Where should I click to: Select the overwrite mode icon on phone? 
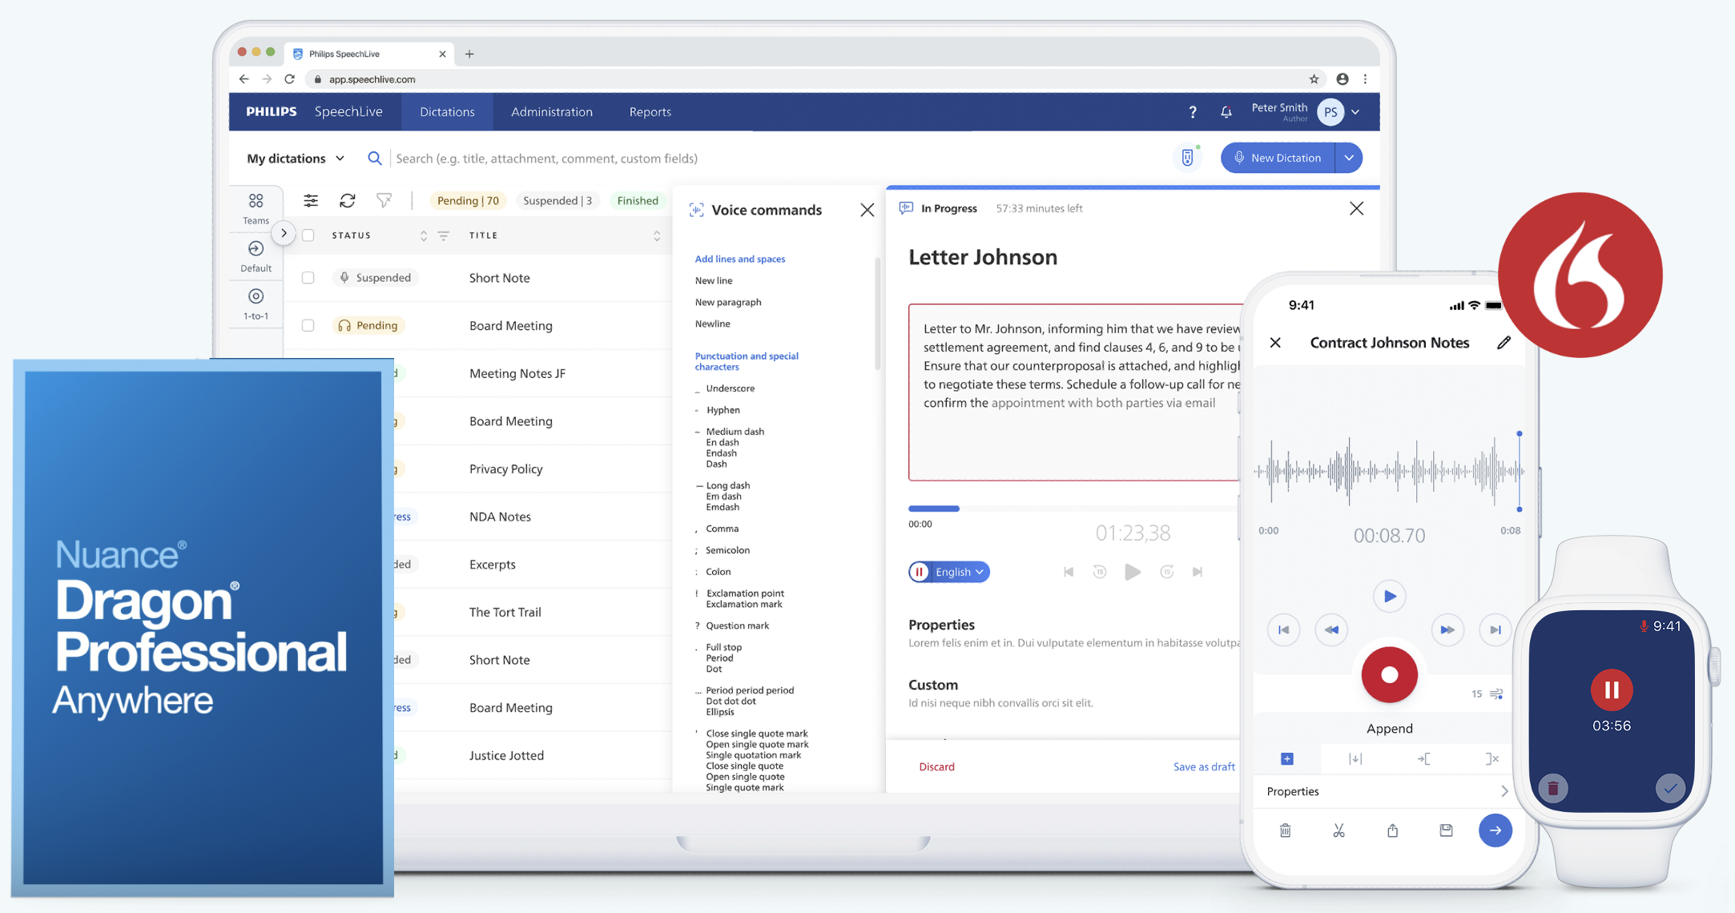[1423, 758]
